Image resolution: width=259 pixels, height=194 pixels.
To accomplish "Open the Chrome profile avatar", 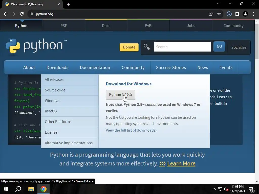I will pos(245,14).
